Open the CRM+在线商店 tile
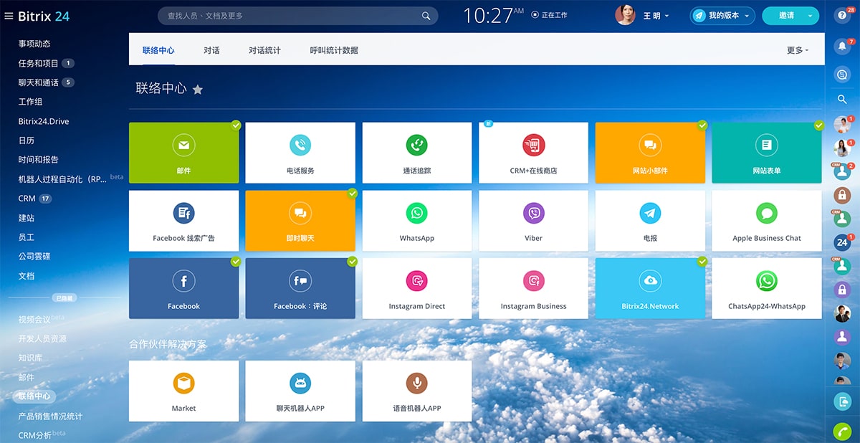The height and width of the screenshot is (443, 860). [534, 153]
